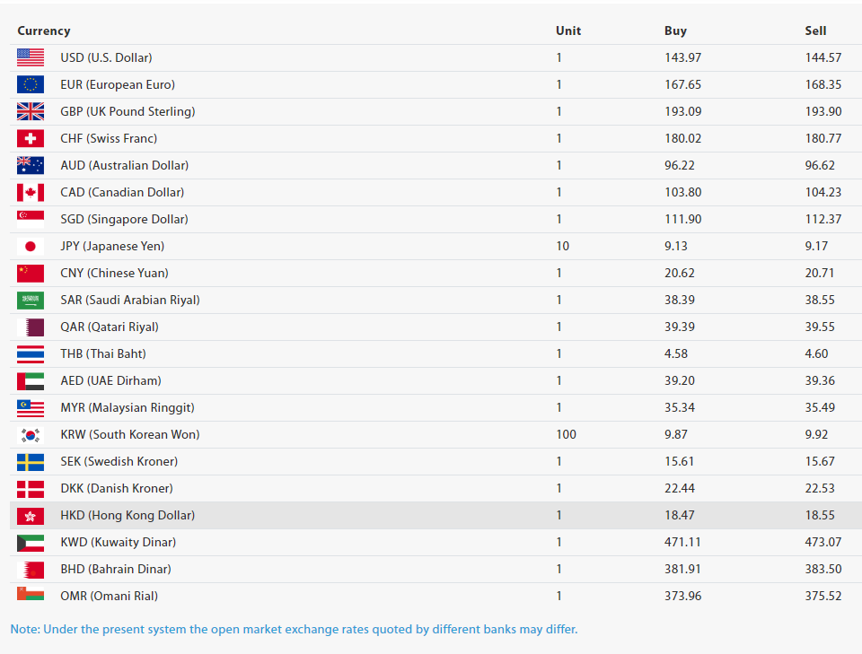
Task: Click the Swiss Franc flag icon
Action: [31, 138]
